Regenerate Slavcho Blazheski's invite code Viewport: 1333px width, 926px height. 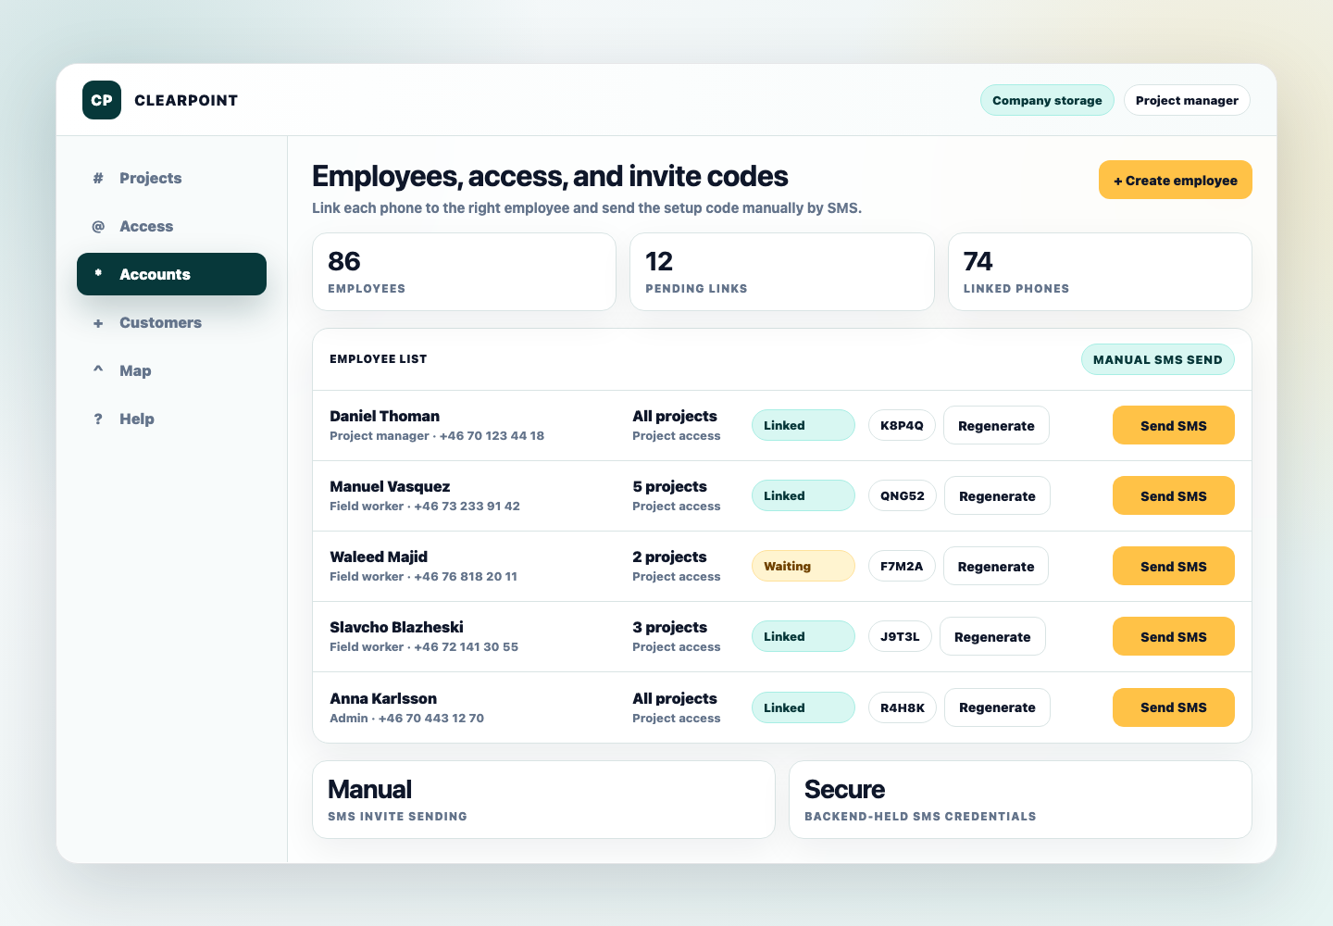click(x=992, y=636)
